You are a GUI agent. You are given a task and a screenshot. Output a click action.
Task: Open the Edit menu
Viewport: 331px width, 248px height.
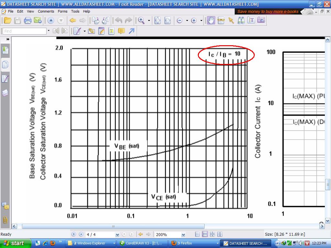click(x=20, y=11)
